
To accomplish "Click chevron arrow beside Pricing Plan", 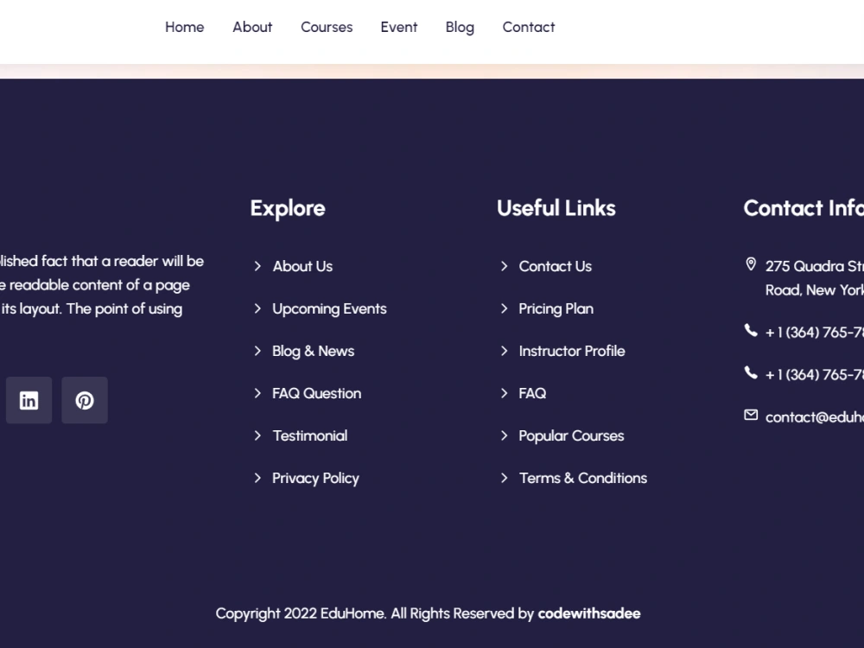I will (x=504, y=308).
